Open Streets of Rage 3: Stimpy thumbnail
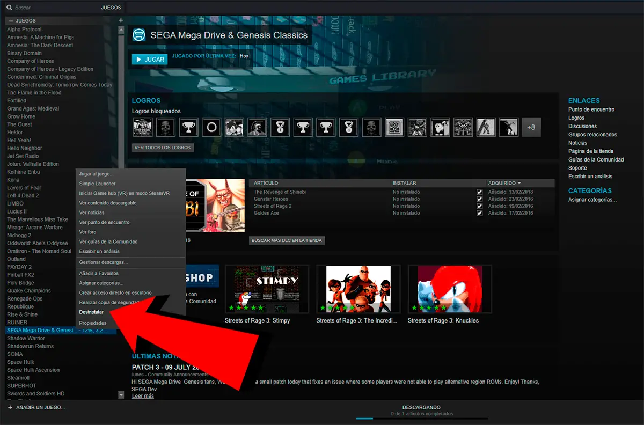The image size is (644, 425). coord(267,289)
